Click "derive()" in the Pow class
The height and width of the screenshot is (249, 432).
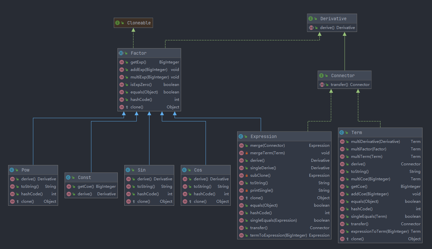click(x=28, y=179)
